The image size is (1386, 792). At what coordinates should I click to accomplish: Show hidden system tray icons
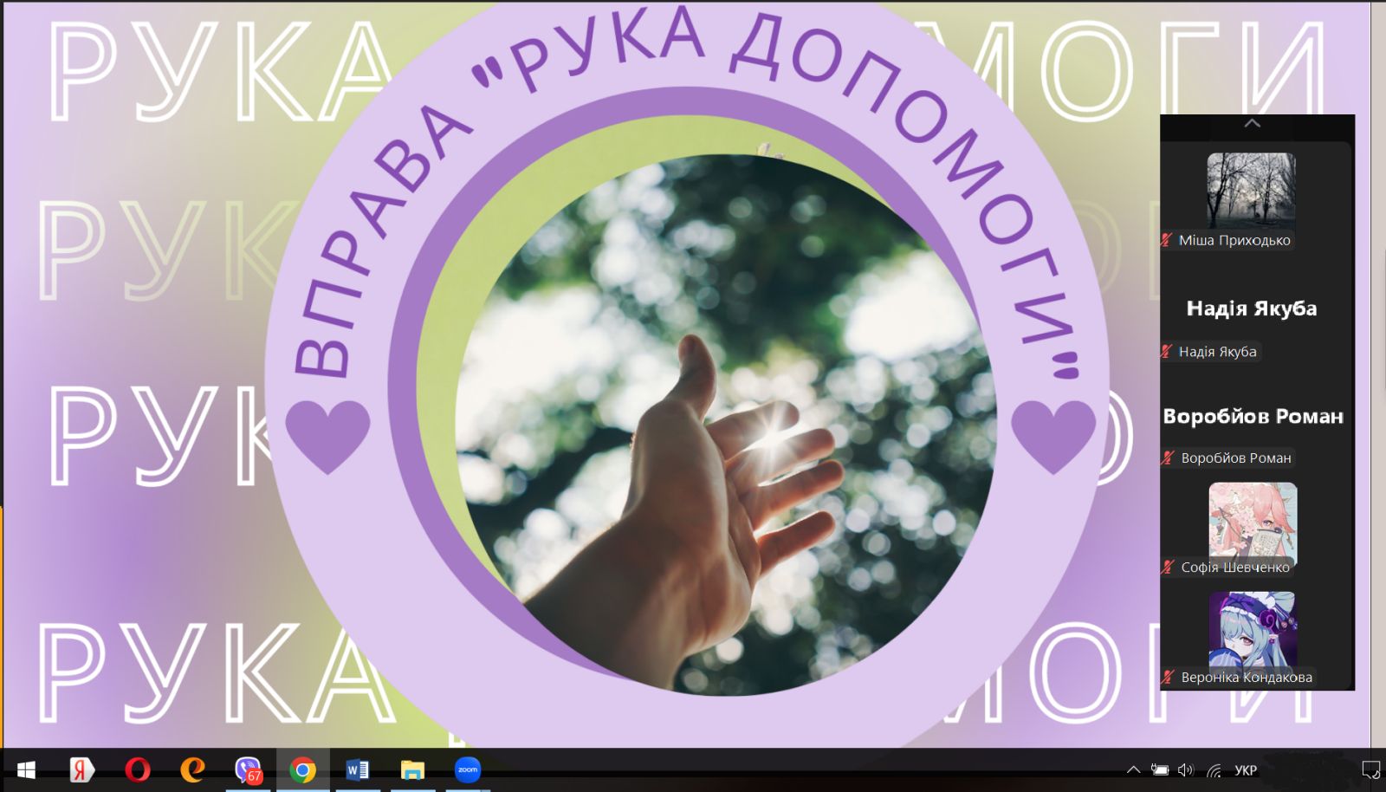[1133, 769]
